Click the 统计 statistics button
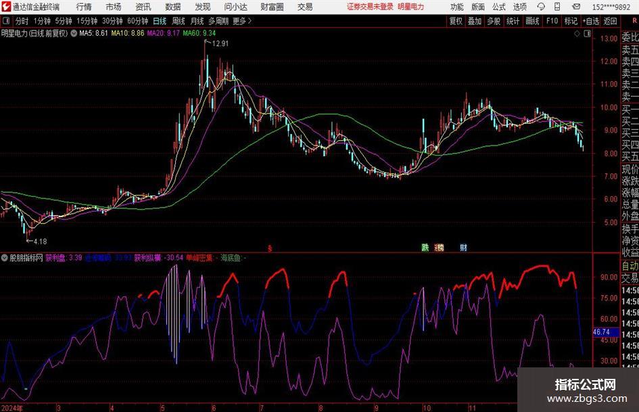The height and width of the screenshot is (412, 639). 513,21
